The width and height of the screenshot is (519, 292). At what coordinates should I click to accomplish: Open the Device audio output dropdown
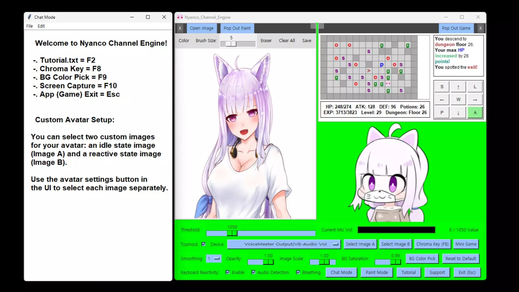click(x=284, y=244)
